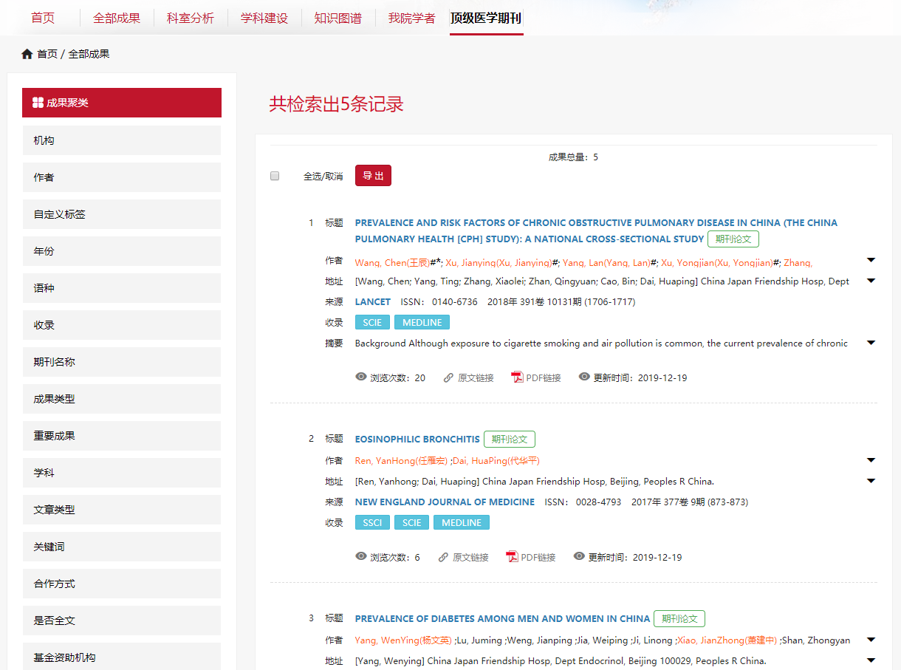This screenshot has height=670, width=901.
Task: Click the link chain icon for the first record
Action: (448, 377)
